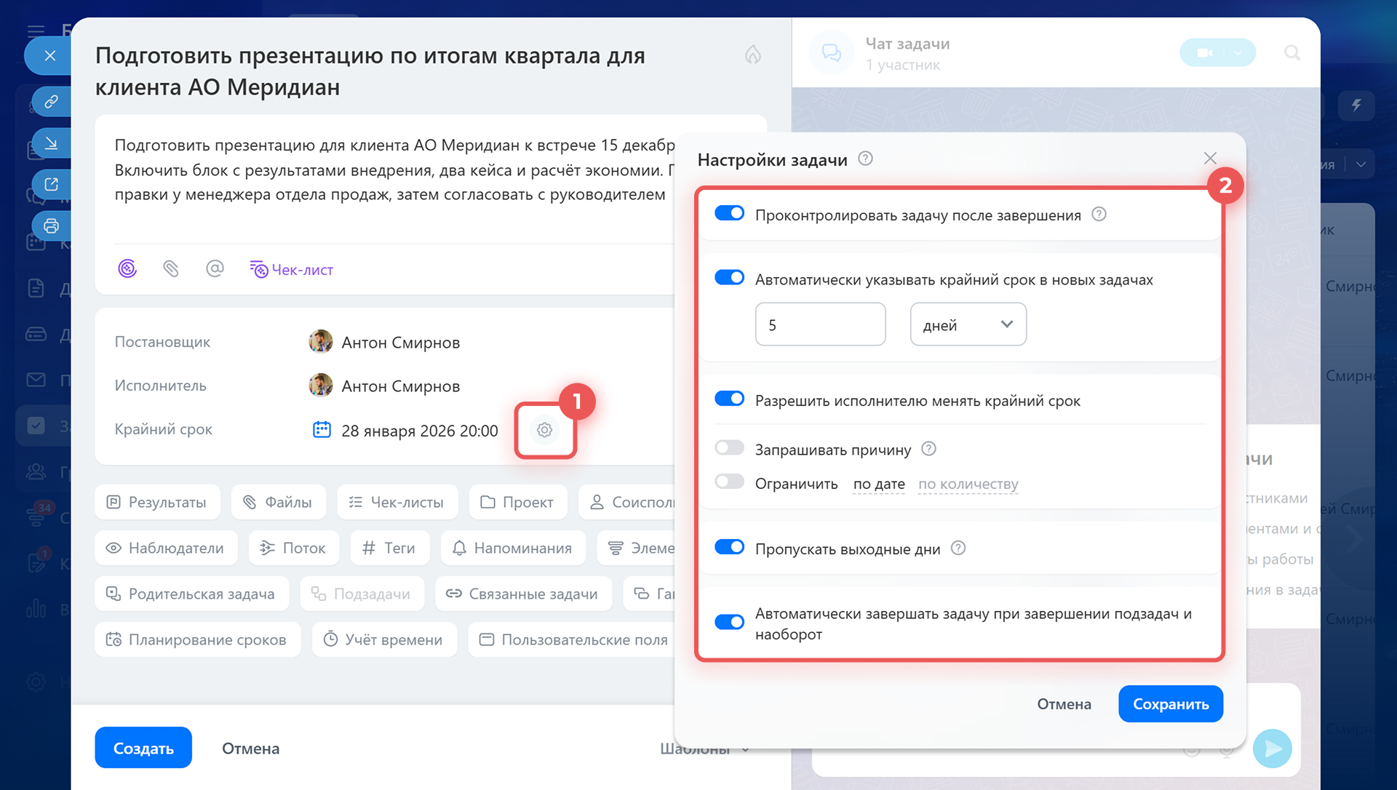Screen dimensions: 1397x790
Task: Disable Пропускать выходные дни switch
Action: pos(729,547)
